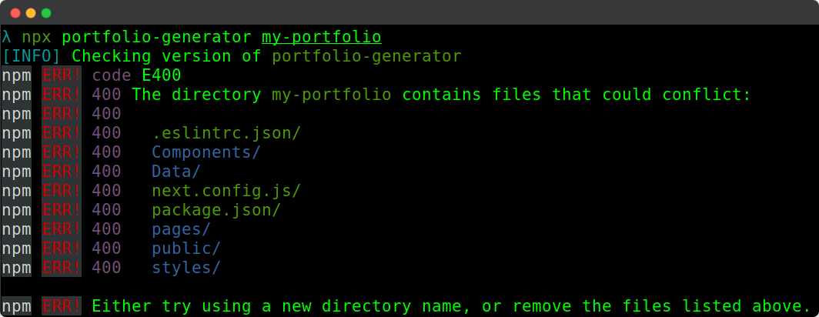Image resolution: width=819 pixels, height=317 pixels.
Task: Click the underlined my-portfolio argument in the command
Action: 322,37
